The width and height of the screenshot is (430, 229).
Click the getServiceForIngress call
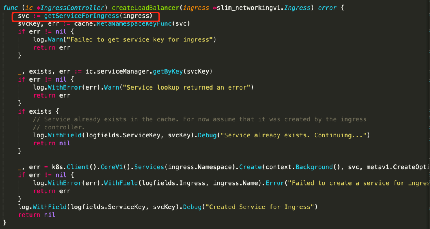82,16
